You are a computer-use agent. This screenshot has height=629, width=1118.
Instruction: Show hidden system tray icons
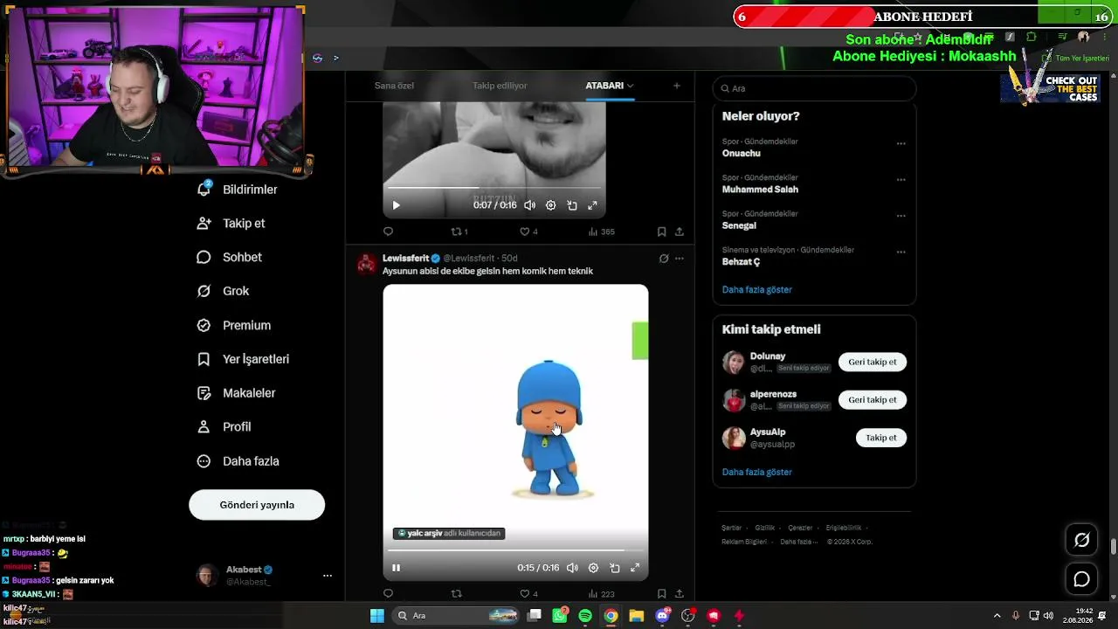click(x=997, y=616)
